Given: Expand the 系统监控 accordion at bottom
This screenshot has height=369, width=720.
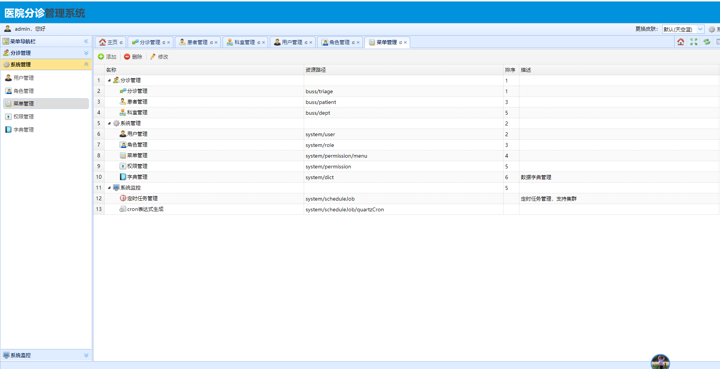Looking at the screenshot, I should [x=86, y=355].
